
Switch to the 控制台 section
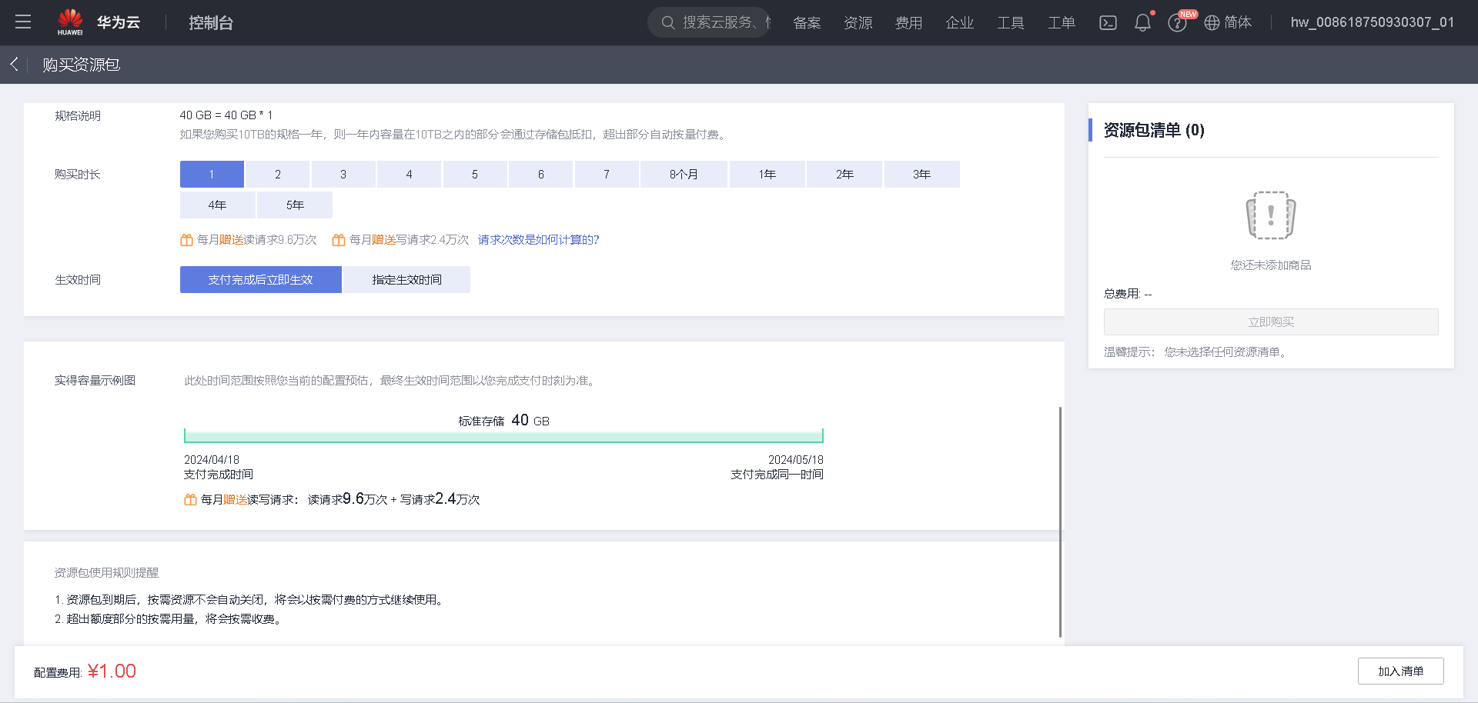211,22
